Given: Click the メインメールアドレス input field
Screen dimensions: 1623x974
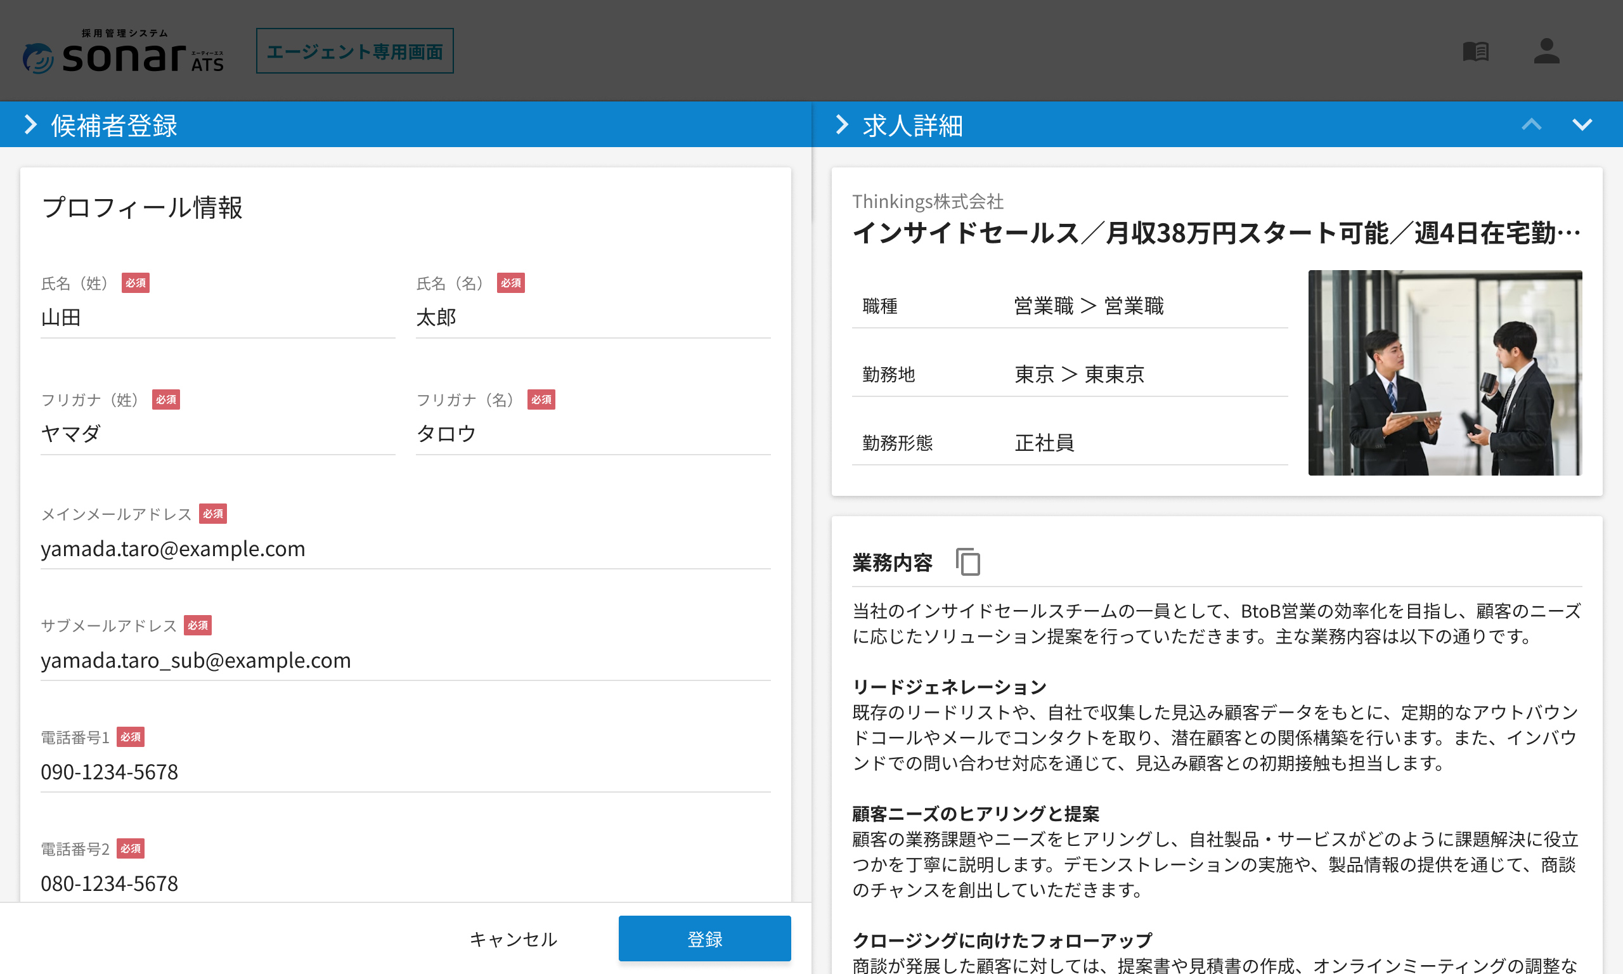Looking at the screenshot, I should click(x=404, y=549).
